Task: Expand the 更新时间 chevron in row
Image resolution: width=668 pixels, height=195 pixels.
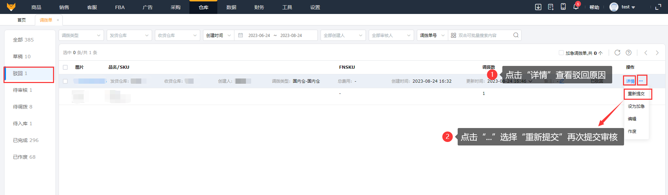Action: click(x=531, y=81)
